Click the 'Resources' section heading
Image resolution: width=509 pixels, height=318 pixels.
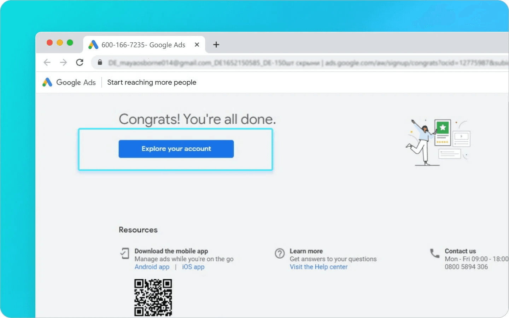click(138, 230)
